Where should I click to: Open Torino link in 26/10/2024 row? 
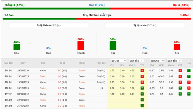click(43, 88)
